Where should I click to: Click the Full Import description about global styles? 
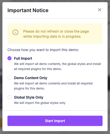pos(57,66)
